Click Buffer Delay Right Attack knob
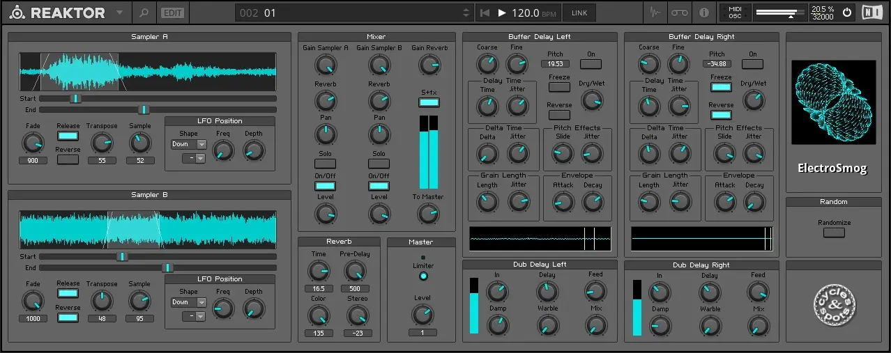This screenshot has height=353, width=891. (x=725, y=202)
